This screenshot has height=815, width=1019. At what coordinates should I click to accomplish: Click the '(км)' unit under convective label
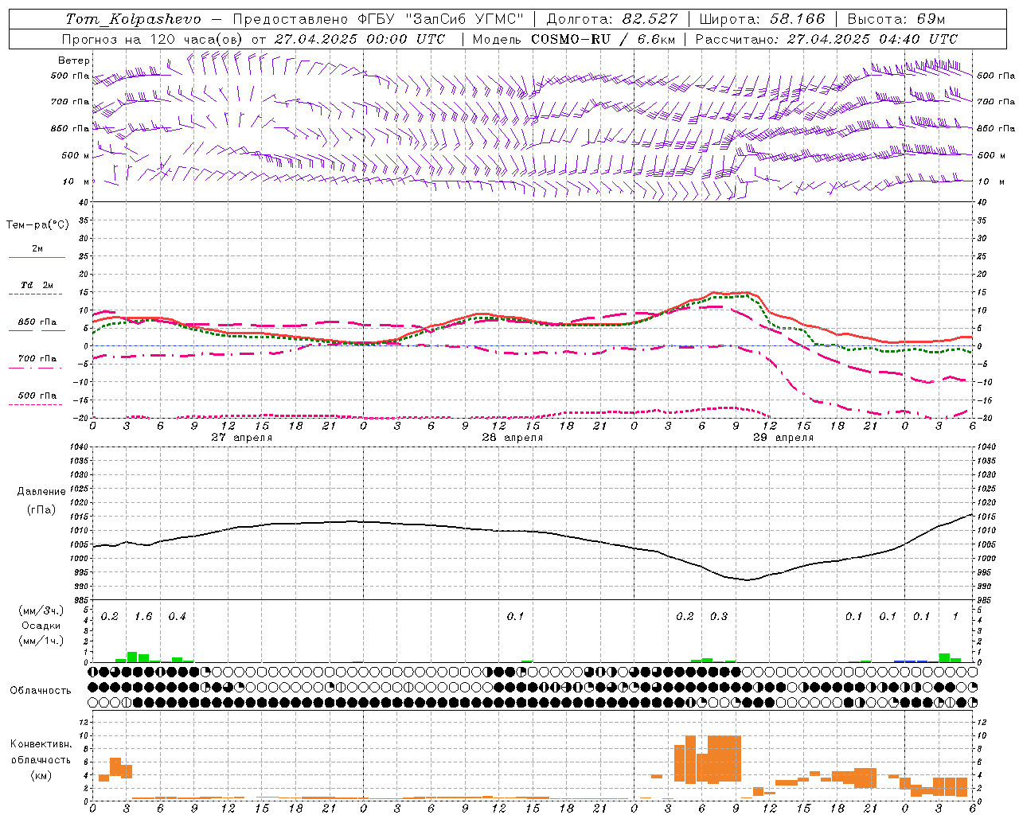pyautogui.click(x=41, y=775)
